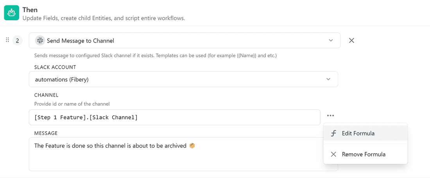Click the X icon beside Remove Formula
The width and height of the screenshot is (430, 179).
pos(333,154)
